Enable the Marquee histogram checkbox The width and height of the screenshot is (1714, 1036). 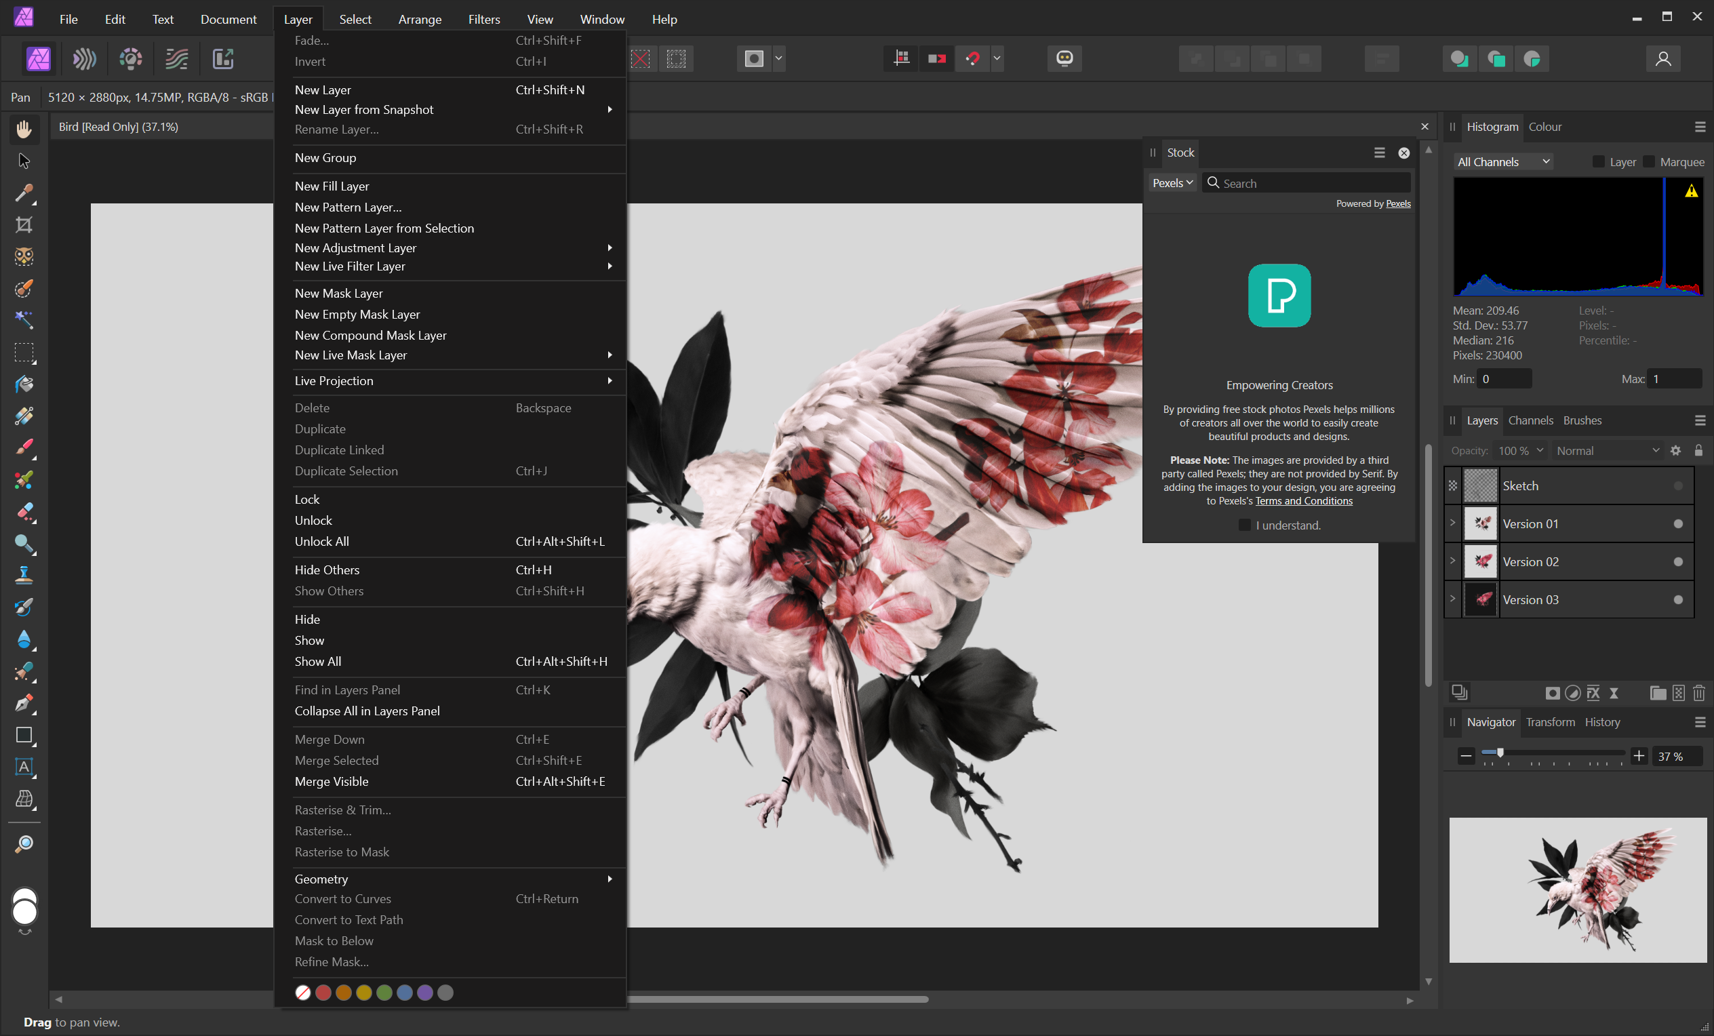click(1649, 162)
